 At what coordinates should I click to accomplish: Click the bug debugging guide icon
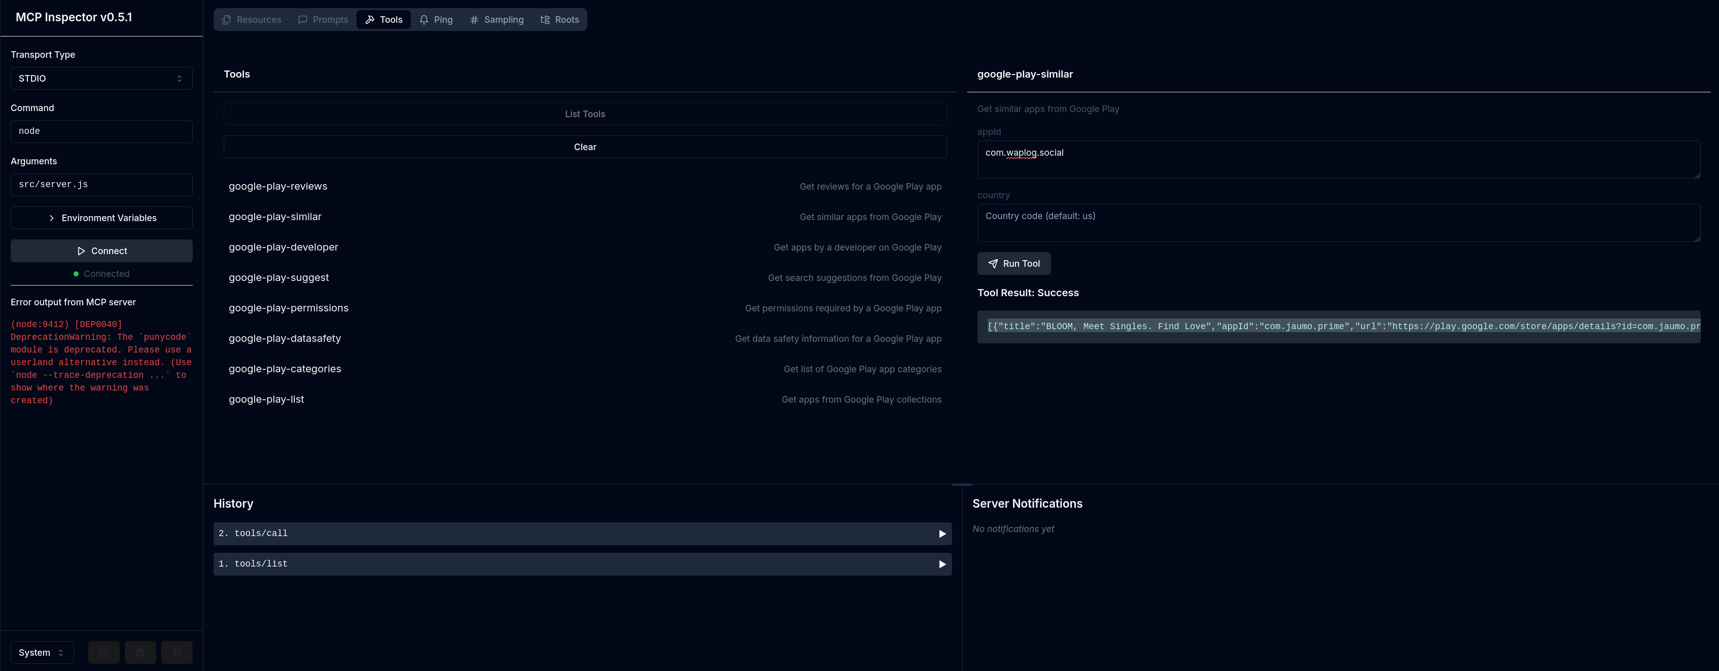coord(140,652)
